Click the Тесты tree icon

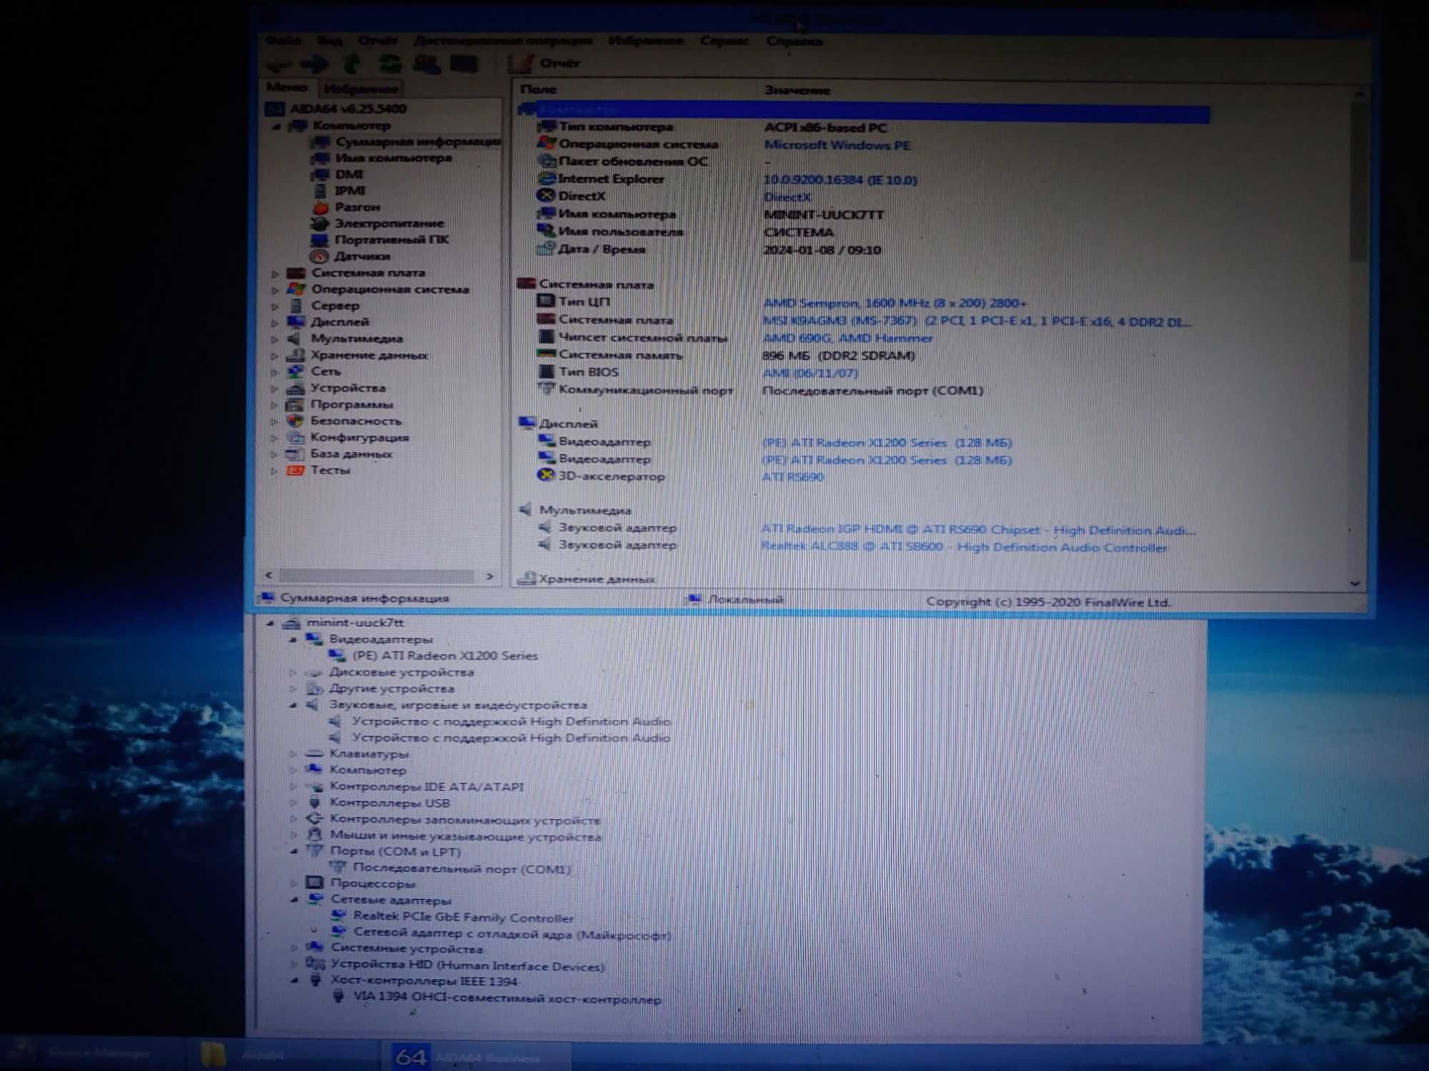(295, 471)
